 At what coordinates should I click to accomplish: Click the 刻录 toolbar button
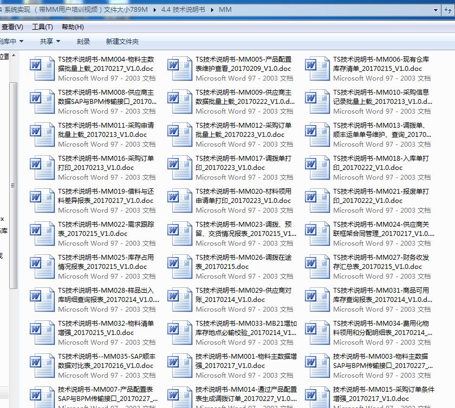coord(83,42)
